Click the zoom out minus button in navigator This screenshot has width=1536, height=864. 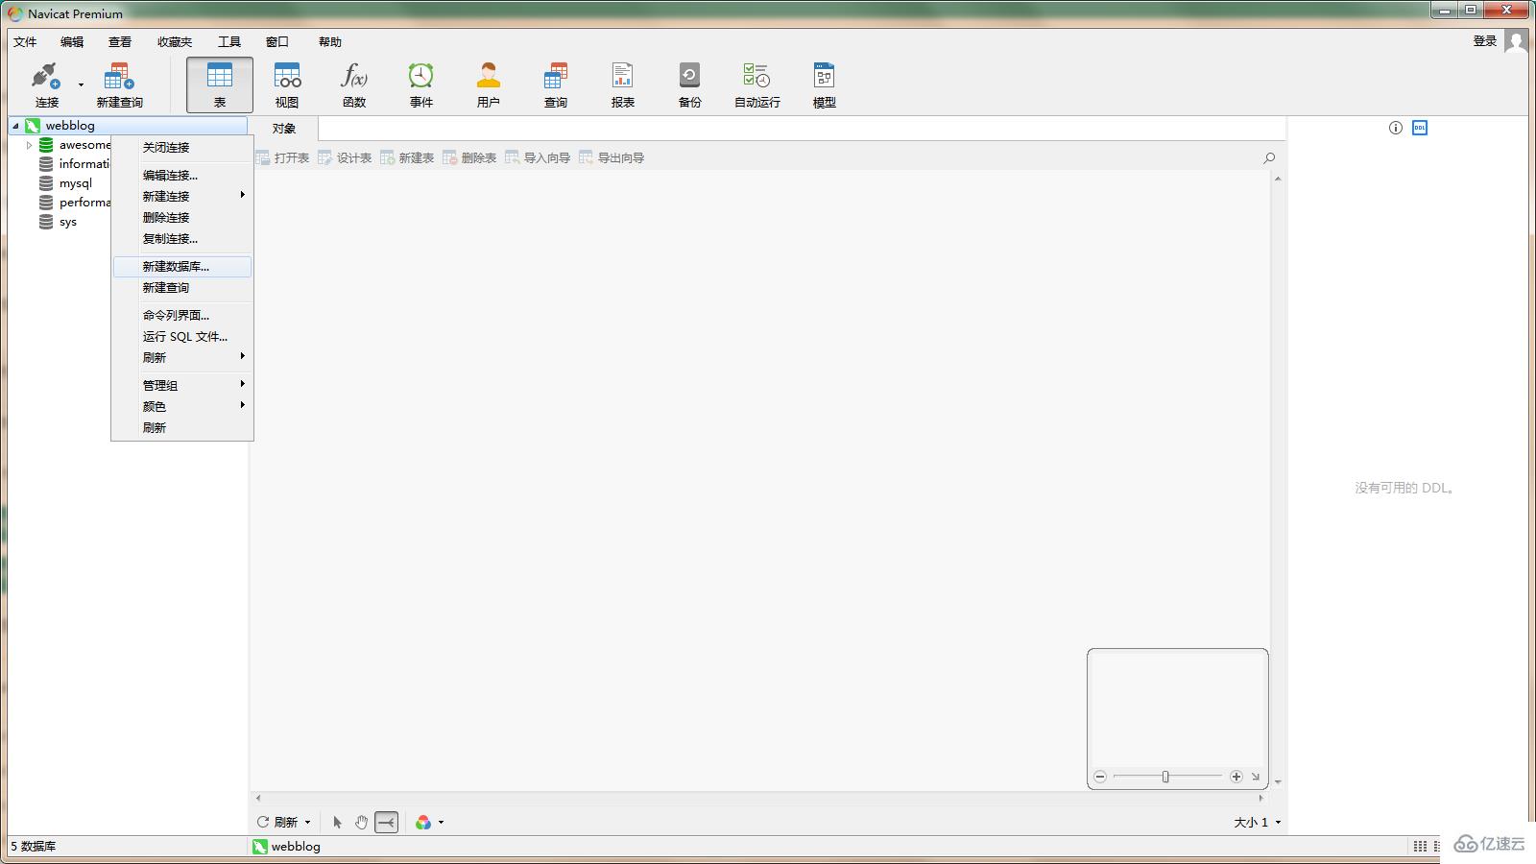1100,777
